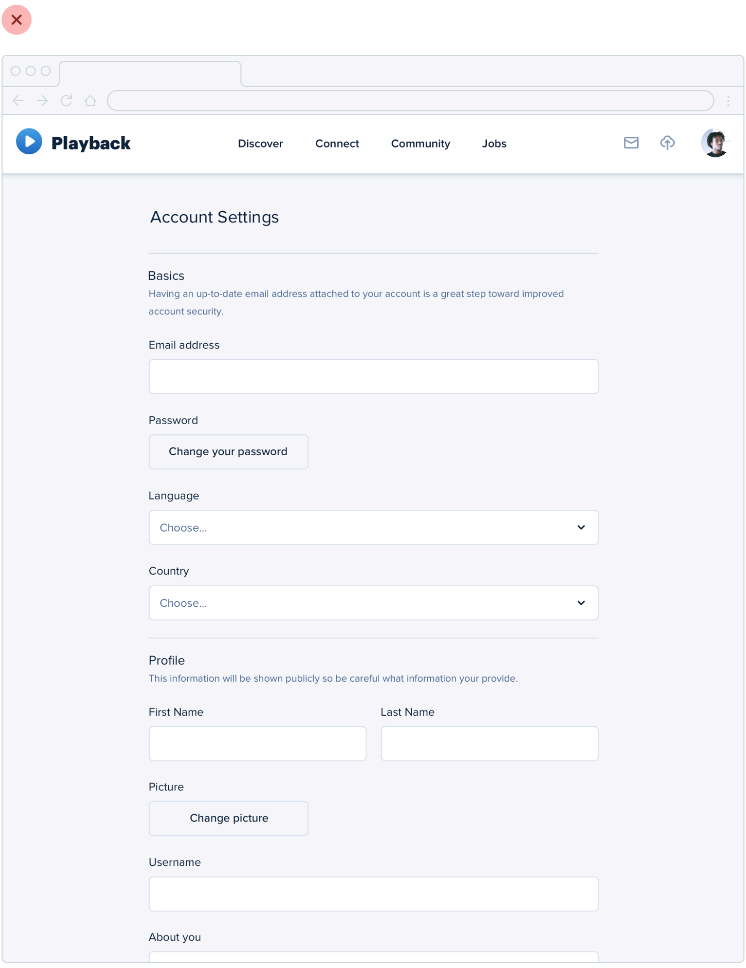The height and width of the screenshot is (968, 746).
Task: Click the cloud upload icon
Action: coord(667,143)
